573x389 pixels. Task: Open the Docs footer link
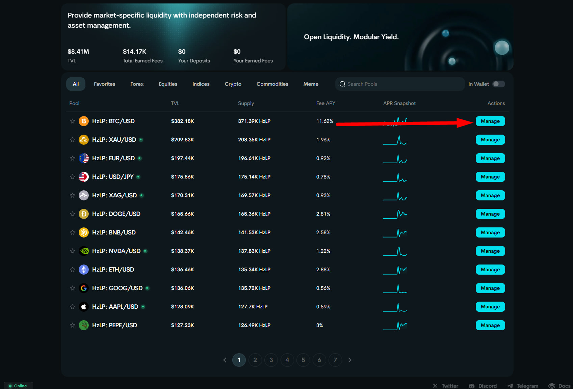(559, 386)
